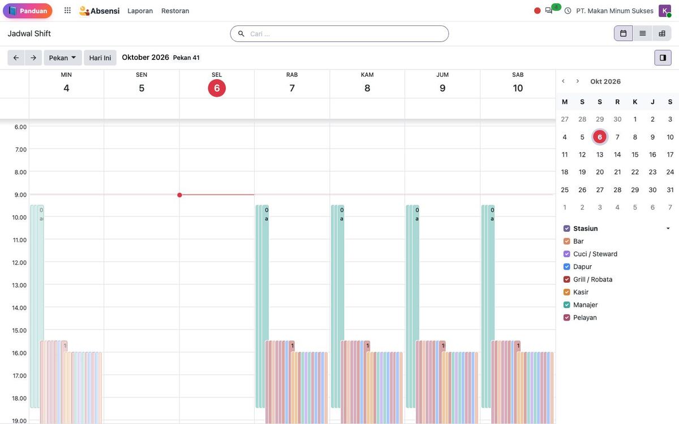This screenshot has width=679, height=424.
Task: Open the apps grid menu
Action: pos(68,11)
